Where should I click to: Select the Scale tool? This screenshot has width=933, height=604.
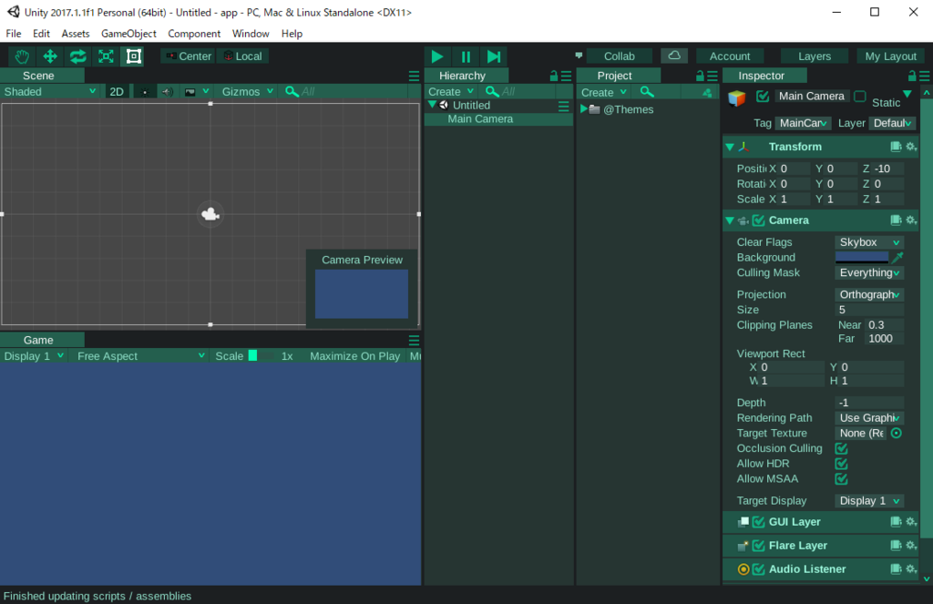(106, 56)
